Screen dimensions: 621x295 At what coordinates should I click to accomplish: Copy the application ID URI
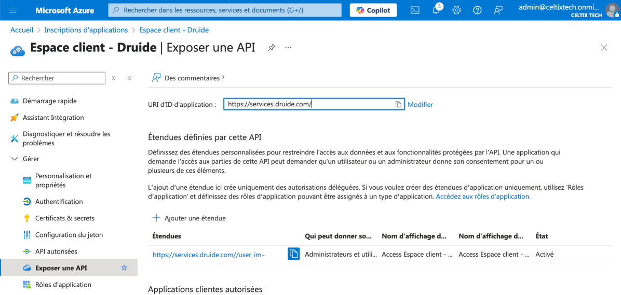398,104
